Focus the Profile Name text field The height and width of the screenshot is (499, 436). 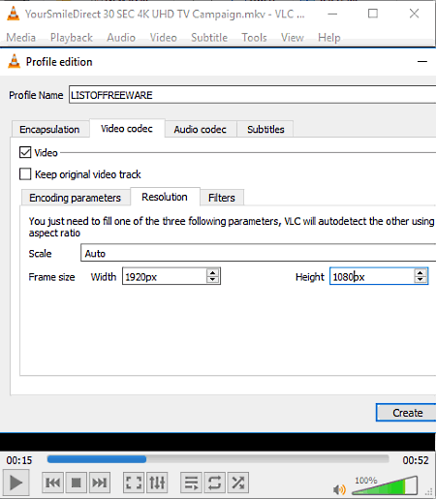(x=253, y=95)
